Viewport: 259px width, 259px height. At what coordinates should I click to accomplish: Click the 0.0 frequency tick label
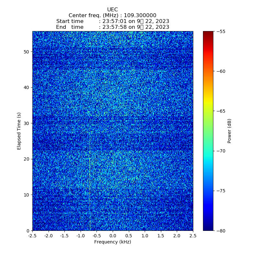point(113,236)
